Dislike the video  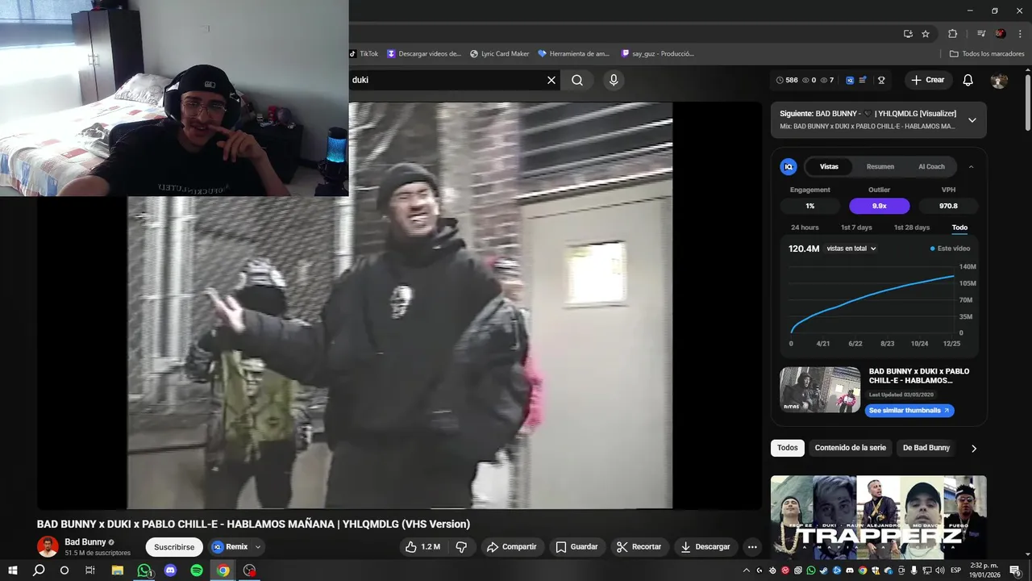[x=461, y=547]
